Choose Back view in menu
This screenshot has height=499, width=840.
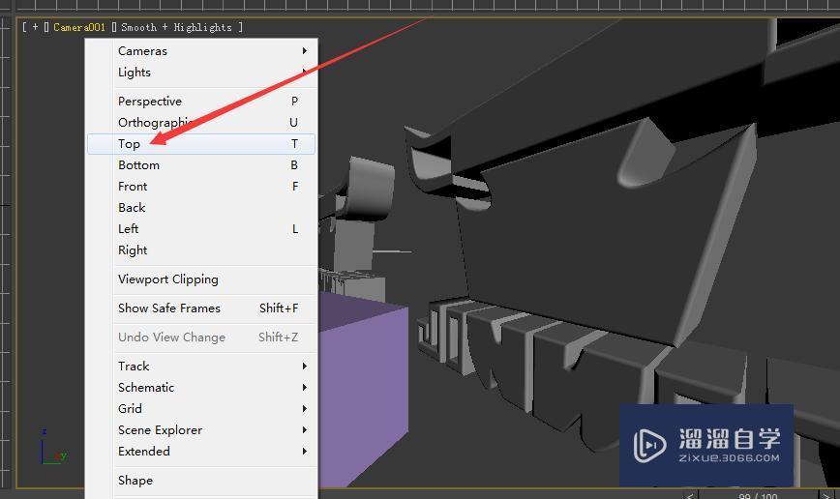201,208
